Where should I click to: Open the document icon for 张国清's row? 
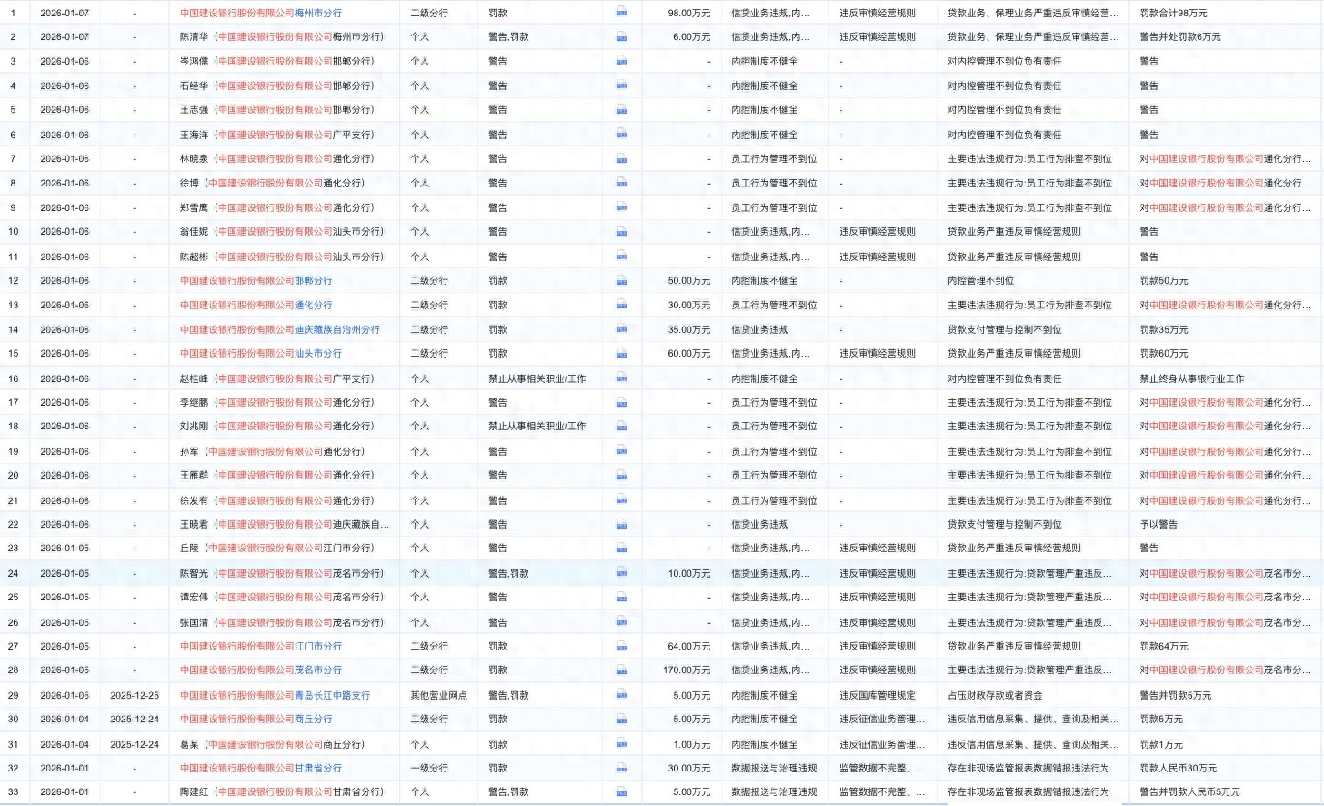(621, 622)
